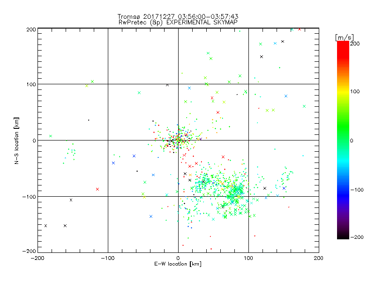
Task: Click the y-axis tick label "200"
Action: coord(31,30)
